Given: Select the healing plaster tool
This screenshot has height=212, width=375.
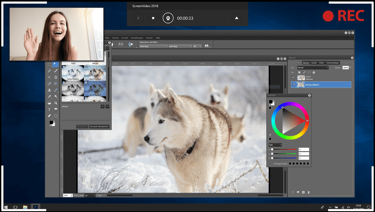Looking at the screenshot, I should (56, 90).
